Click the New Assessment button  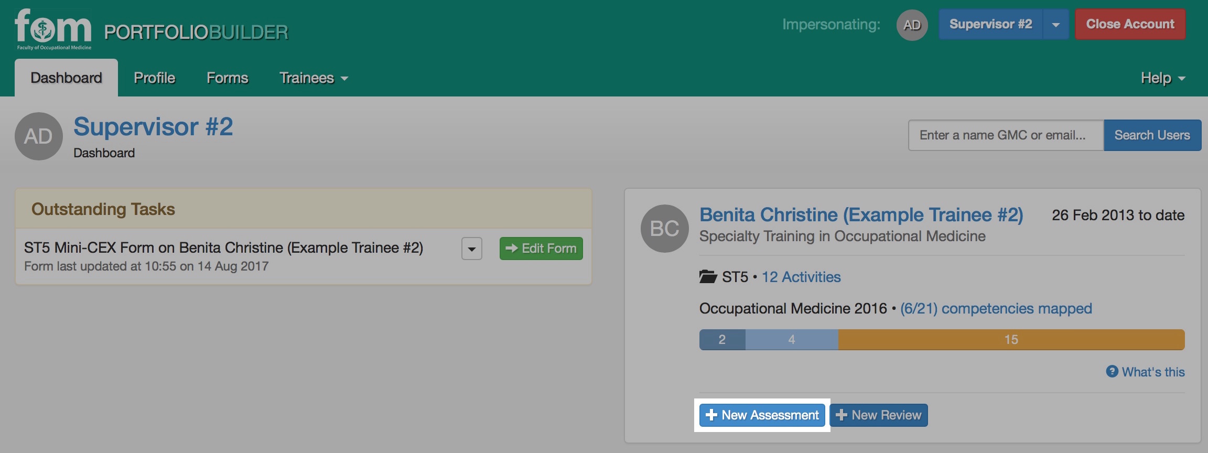(x=762, y=415)
